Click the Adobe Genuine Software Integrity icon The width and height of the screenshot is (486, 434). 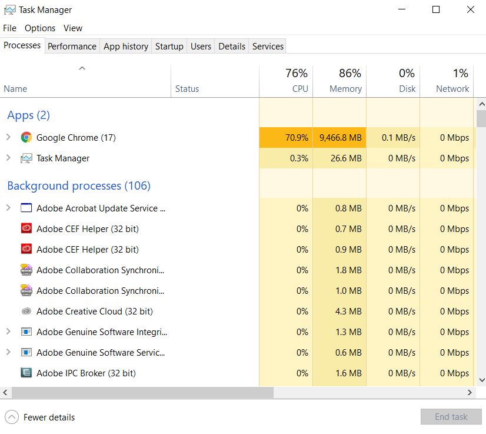pos(26,332)
